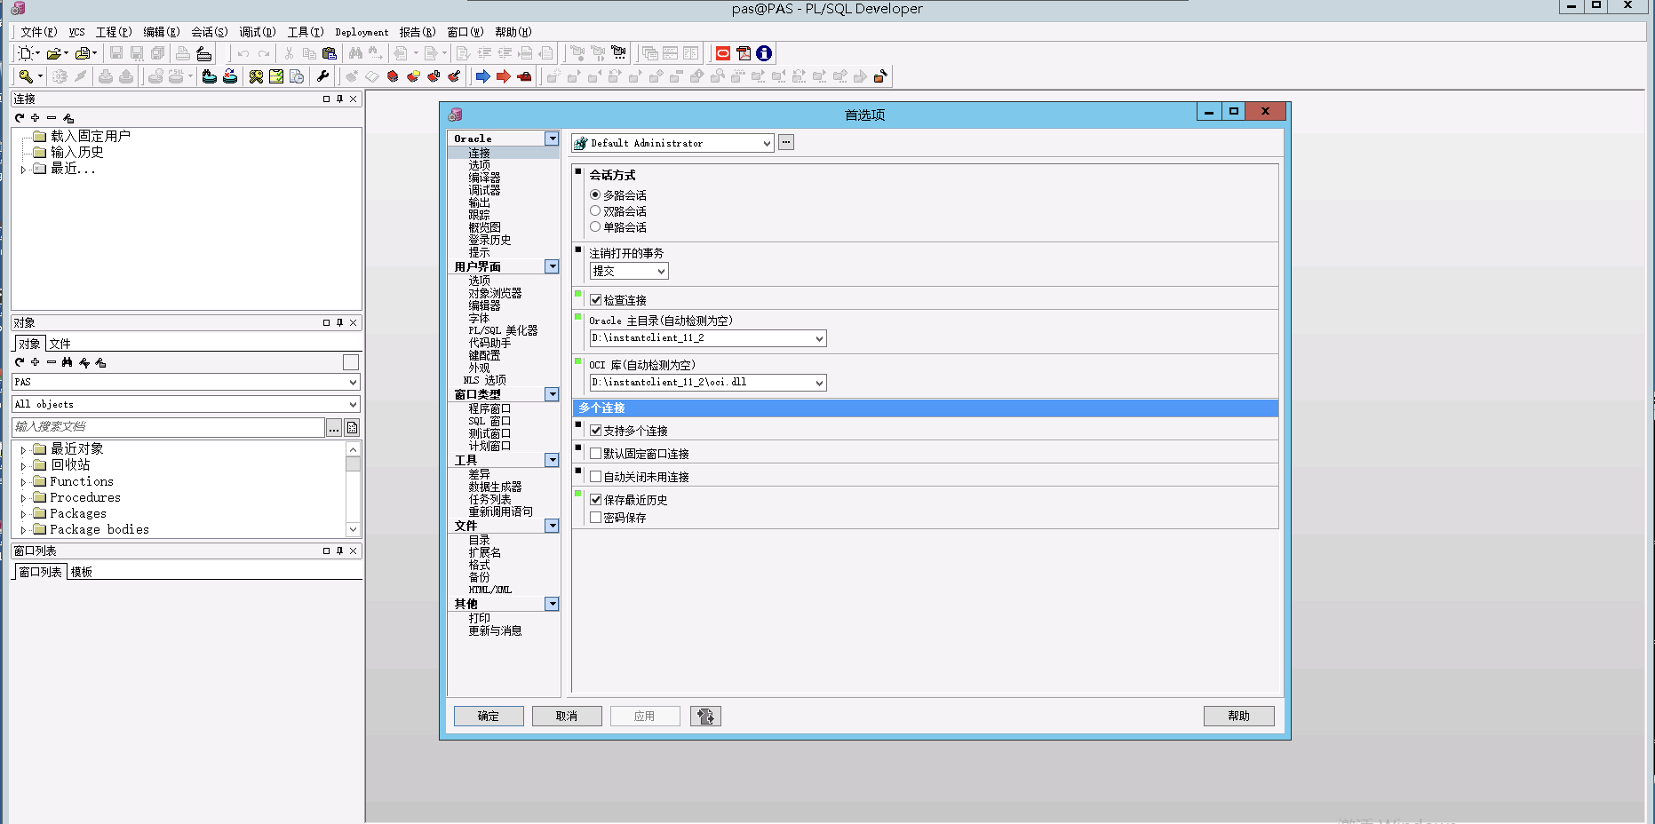Screen dimensions: 1655x824
Task: Click the paste clipboard icon
Action: tap(330, 53)
